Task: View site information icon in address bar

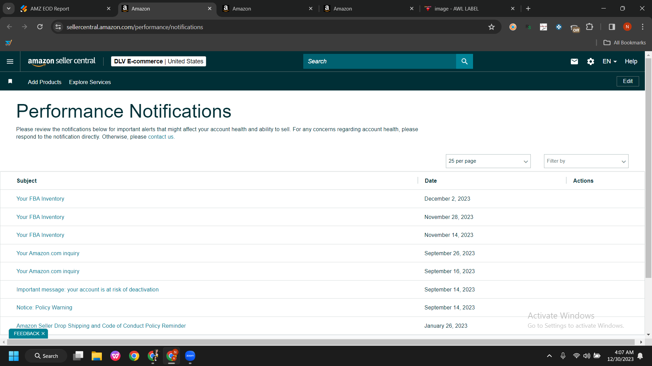Action: coord(58,27)
